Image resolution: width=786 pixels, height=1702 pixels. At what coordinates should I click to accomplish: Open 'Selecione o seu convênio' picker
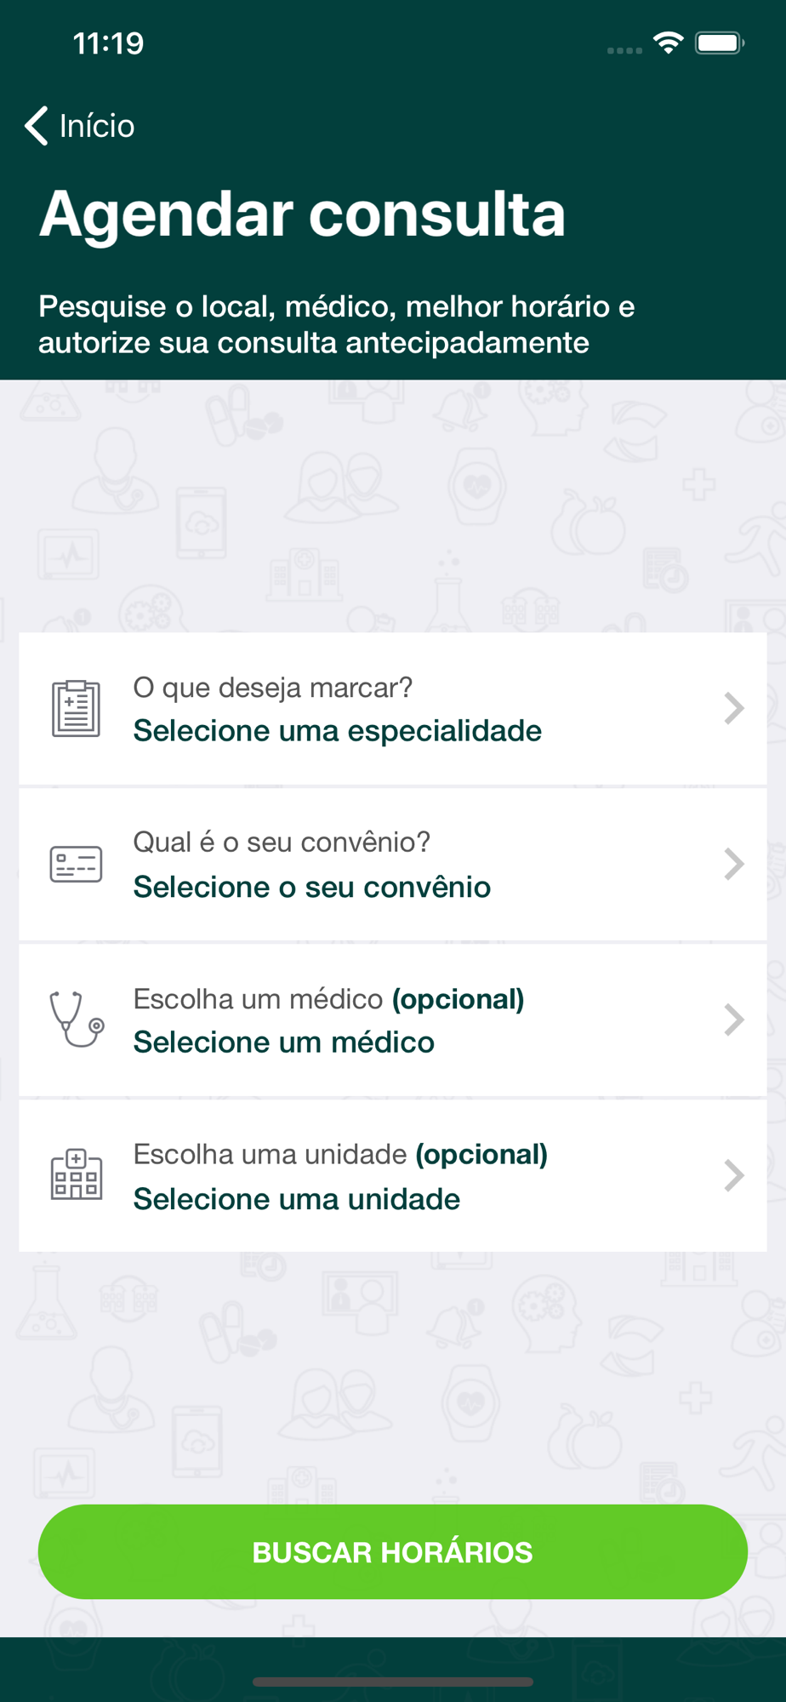point(311,887)
